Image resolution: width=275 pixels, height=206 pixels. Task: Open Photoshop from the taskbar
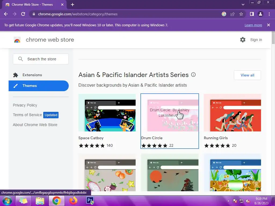click(90, 201)
